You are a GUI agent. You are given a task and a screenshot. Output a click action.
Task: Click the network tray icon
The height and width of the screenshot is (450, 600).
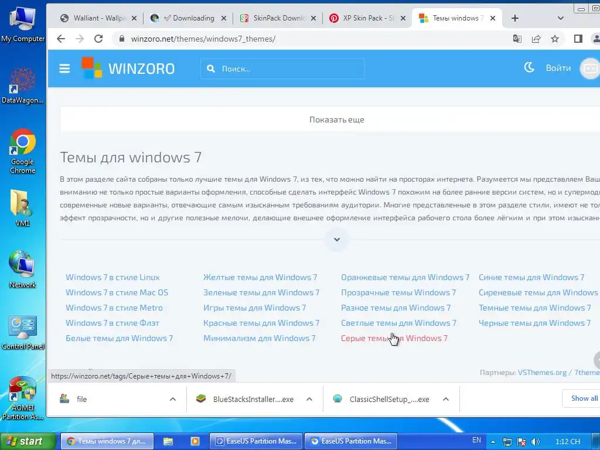tap(507, 442)
